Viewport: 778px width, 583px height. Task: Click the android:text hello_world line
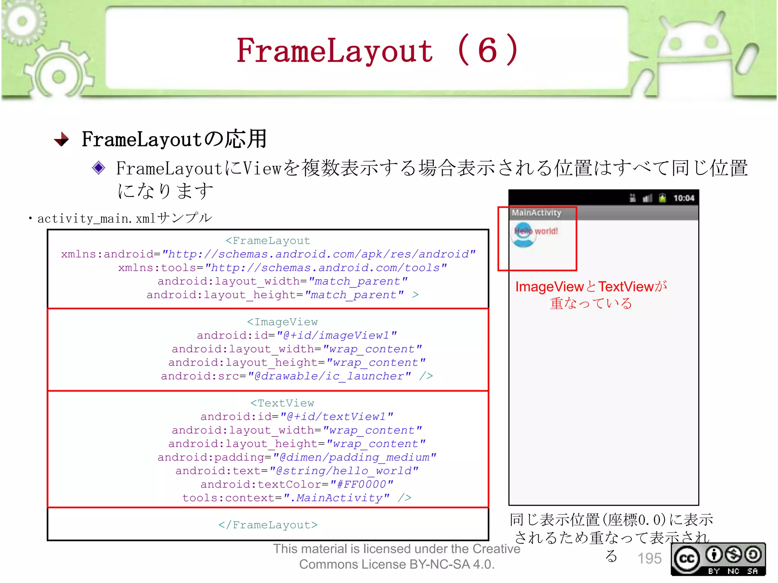click(x=297, y=471)
